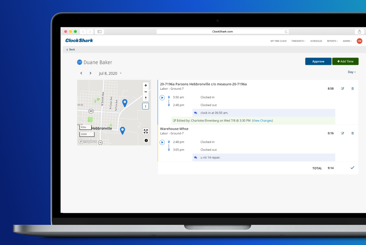366x245 pixels.
Task: Click the approval checkmark next to total
Action: pos(352,168)
